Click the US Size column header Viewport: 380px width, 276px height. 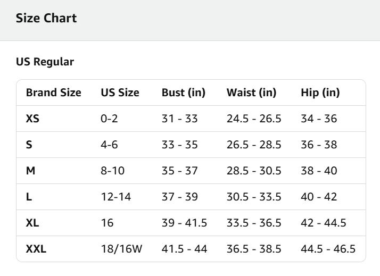[x=120, y=93]
